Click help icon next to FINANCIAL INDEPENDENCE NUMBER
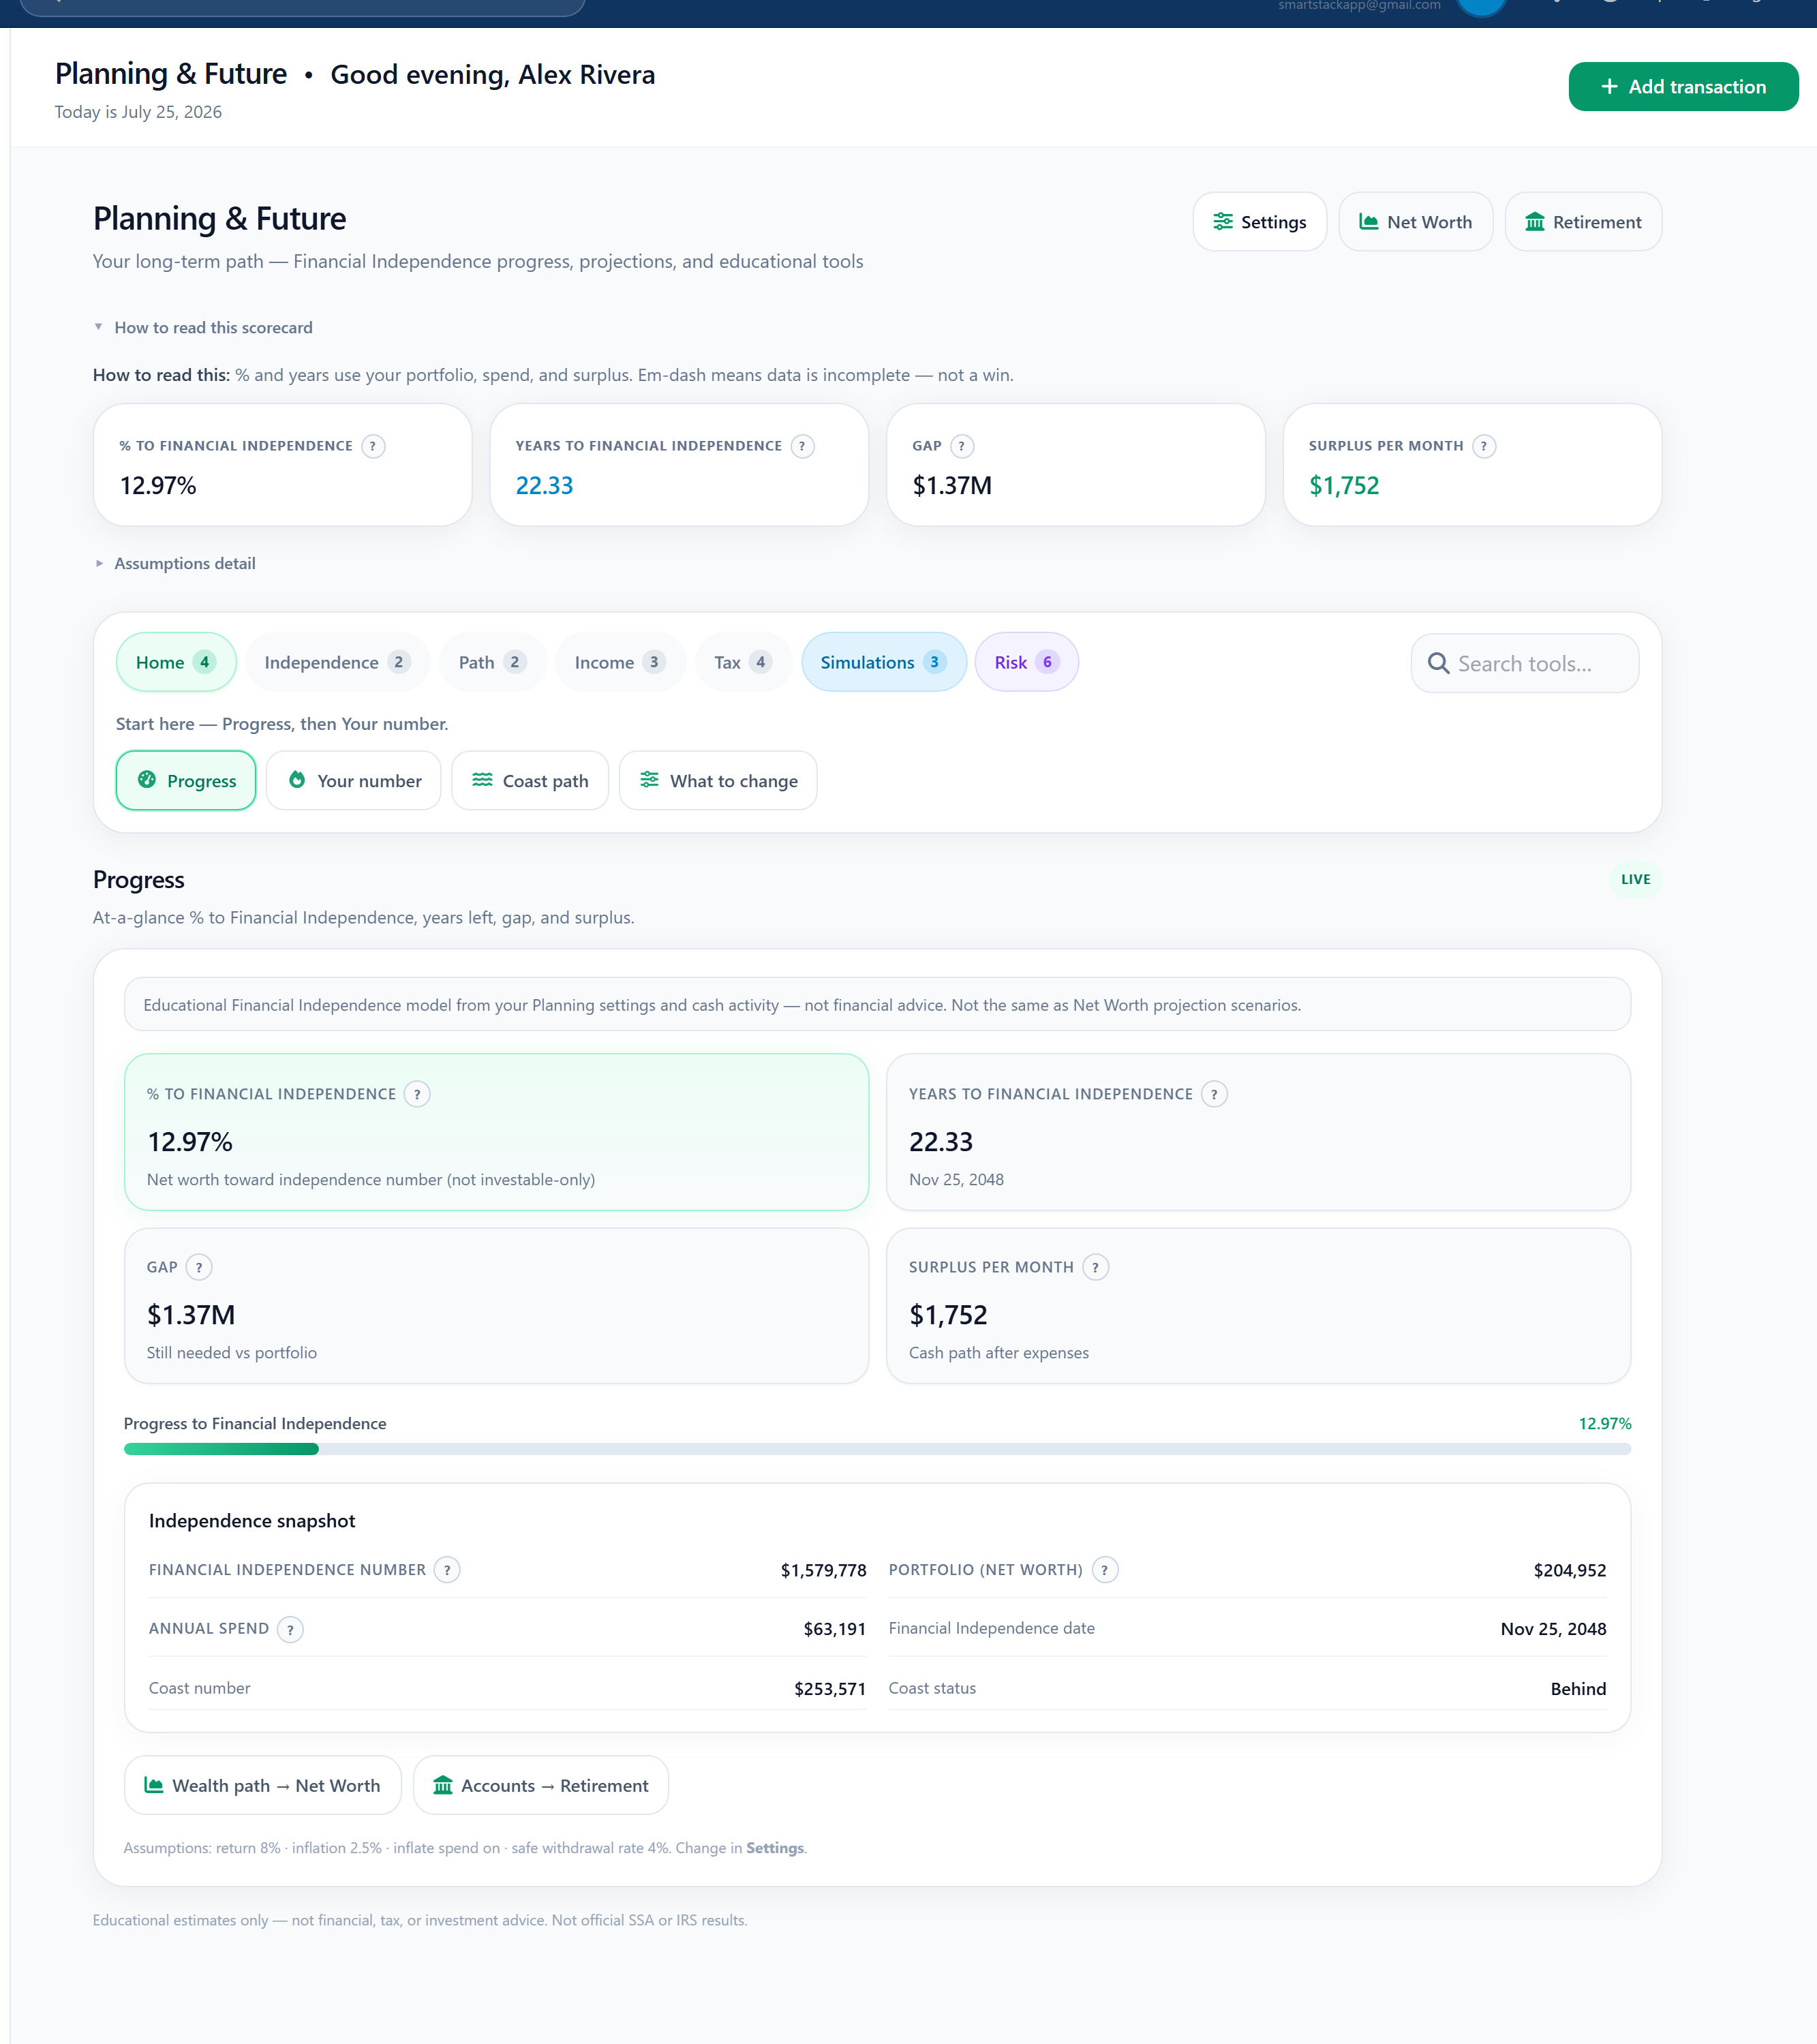1817x2044 pixels. tap(447, 1570)
